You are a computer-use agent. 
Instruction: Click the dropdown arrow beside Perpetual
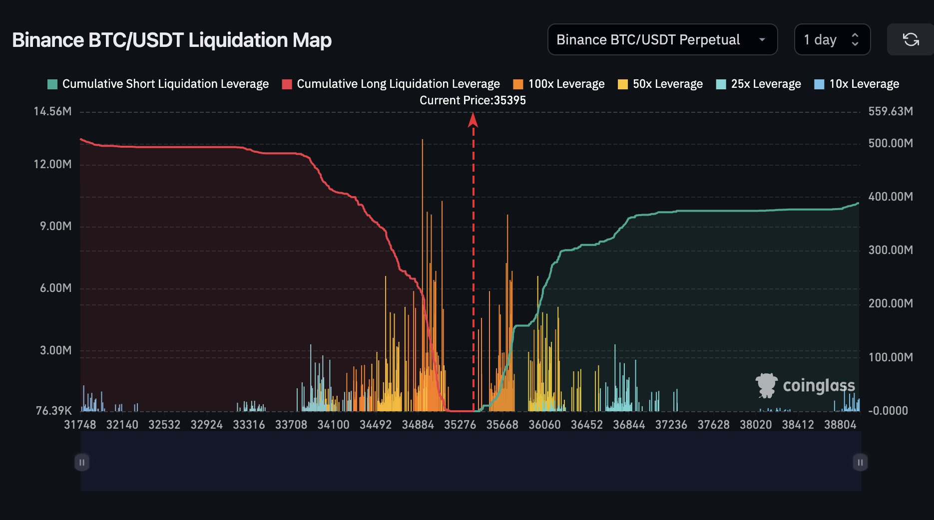click(x=762, y=39)
